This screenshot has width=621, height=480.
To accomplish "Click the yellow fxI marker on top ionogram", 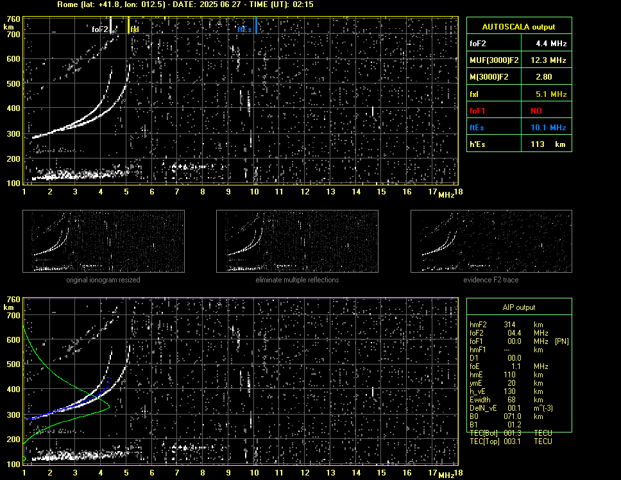I will [x=128, y=25].
